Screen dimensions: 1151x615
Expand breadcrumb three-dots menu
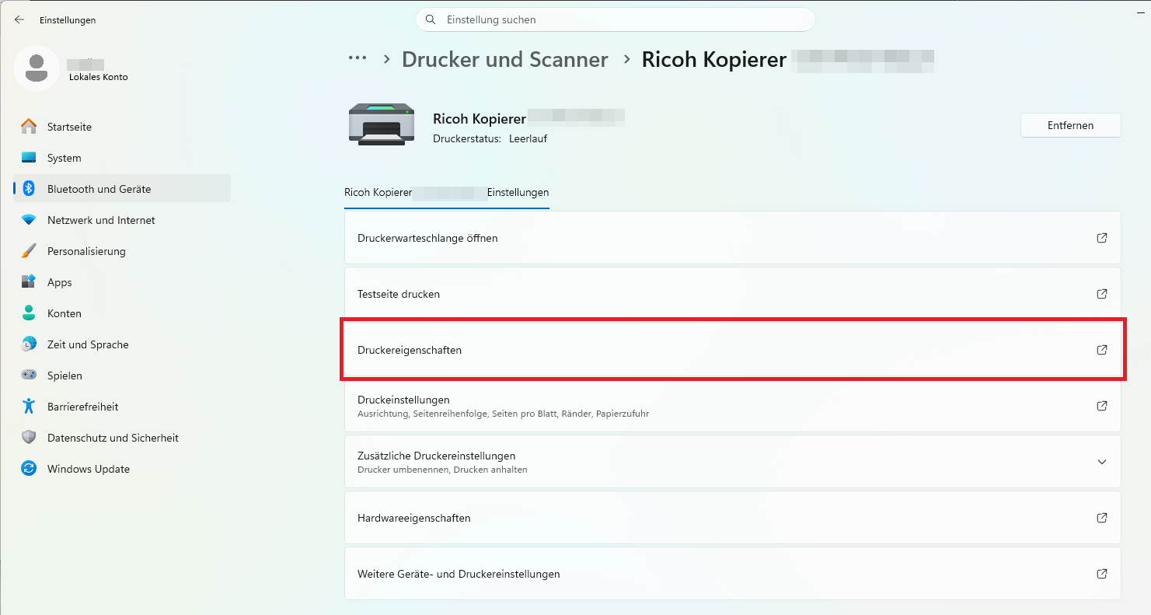pyautogui.click(x=358, y=59)
